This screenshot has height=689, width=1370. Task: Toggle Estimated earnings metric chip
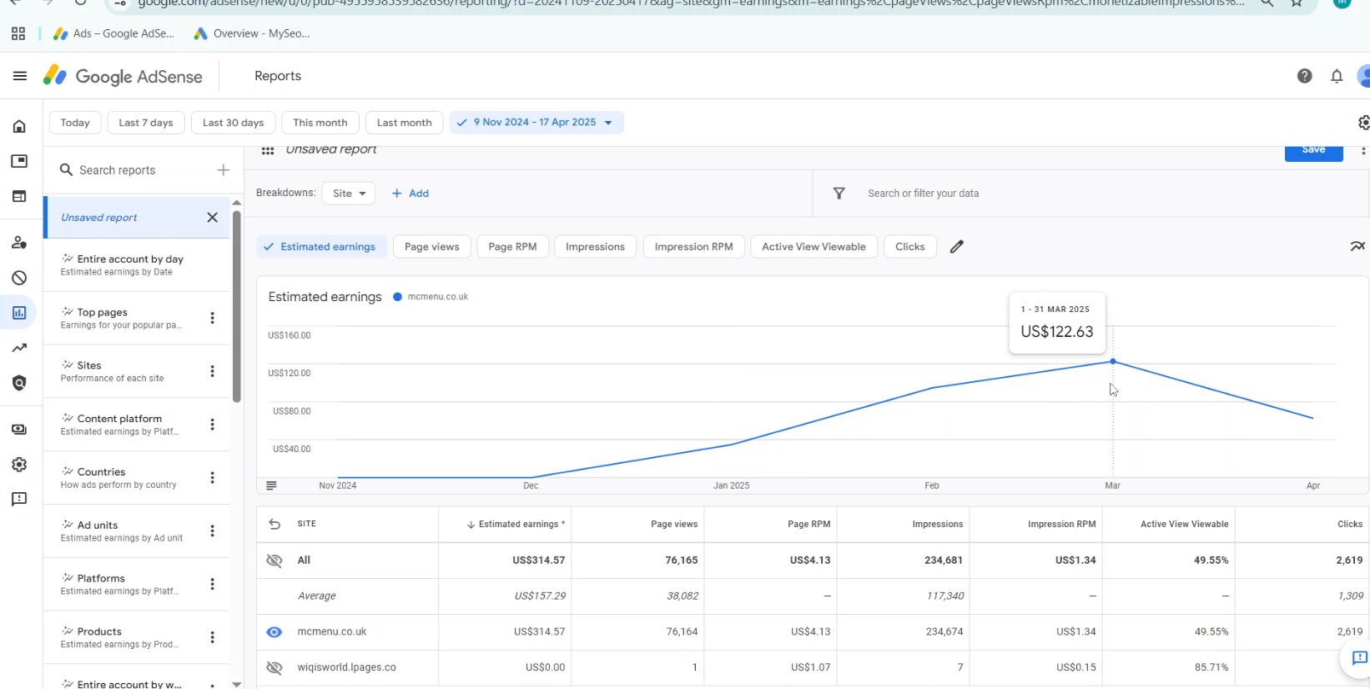point(320,247)
